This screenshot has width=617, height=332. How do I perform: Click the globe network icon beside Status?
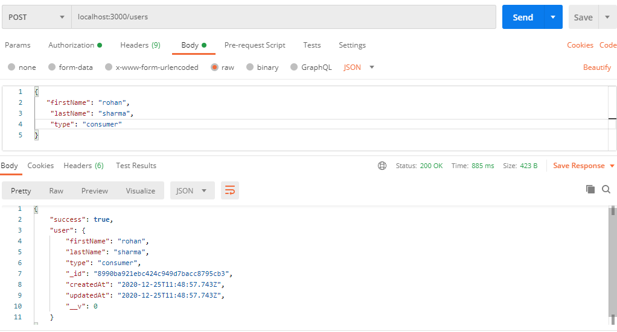tap(382, 166)
